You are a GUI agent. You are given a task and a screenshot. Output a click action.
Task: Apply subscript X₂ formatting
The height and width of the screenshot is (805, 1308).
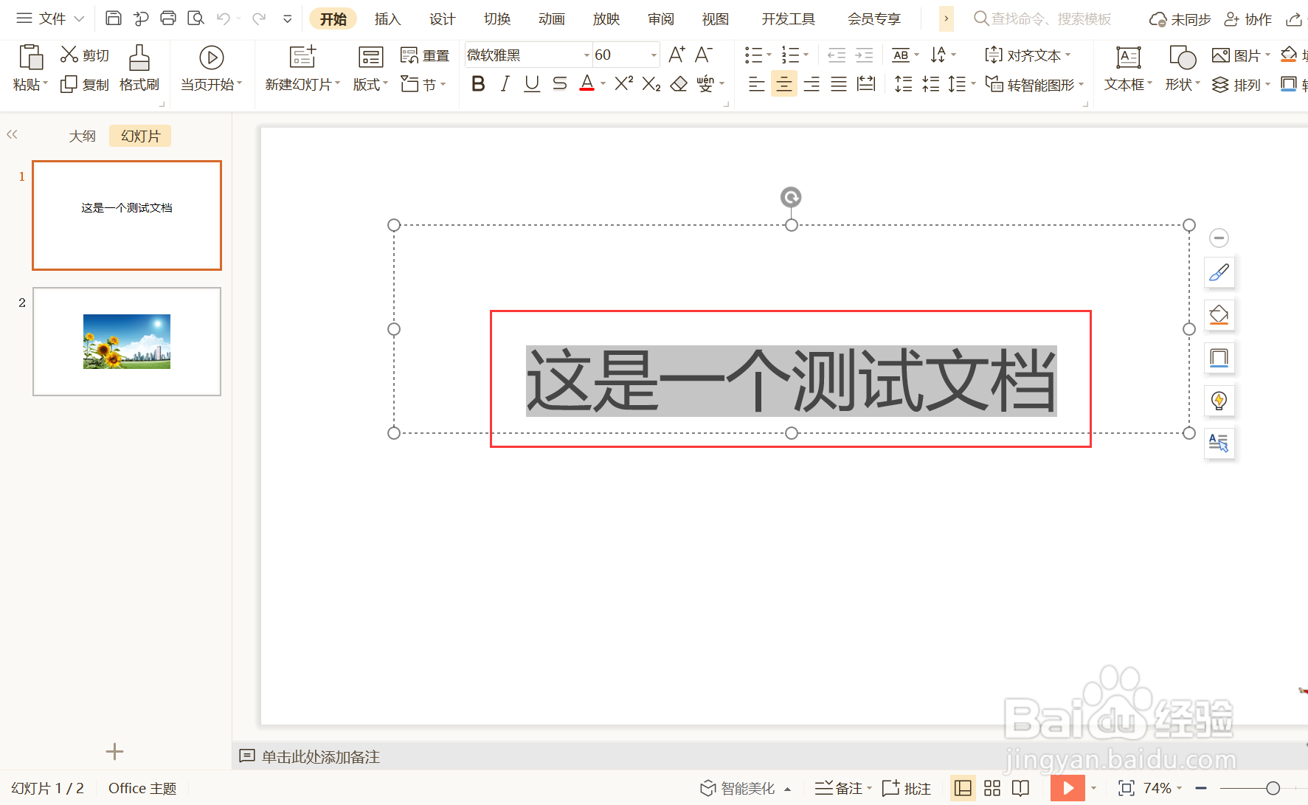point(651,84)
